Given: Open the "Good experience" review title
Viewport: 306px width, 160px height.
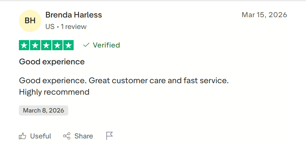Looking at the screenshot, I should pos(52,62).
